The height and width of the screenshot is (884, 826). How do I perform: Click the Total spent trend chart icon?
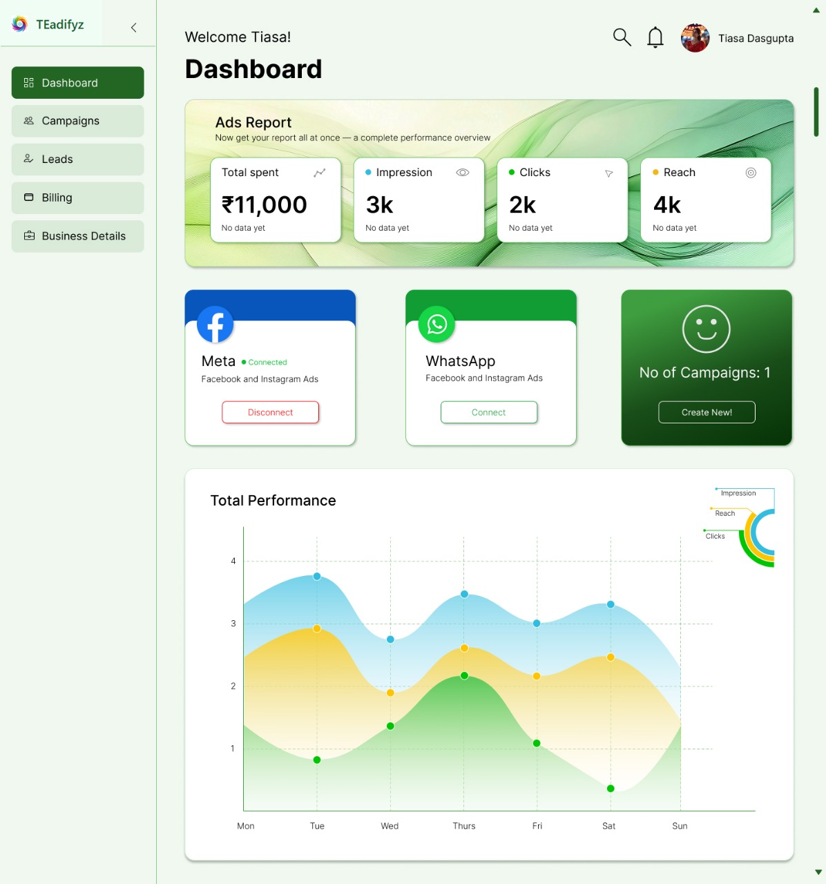319,173
